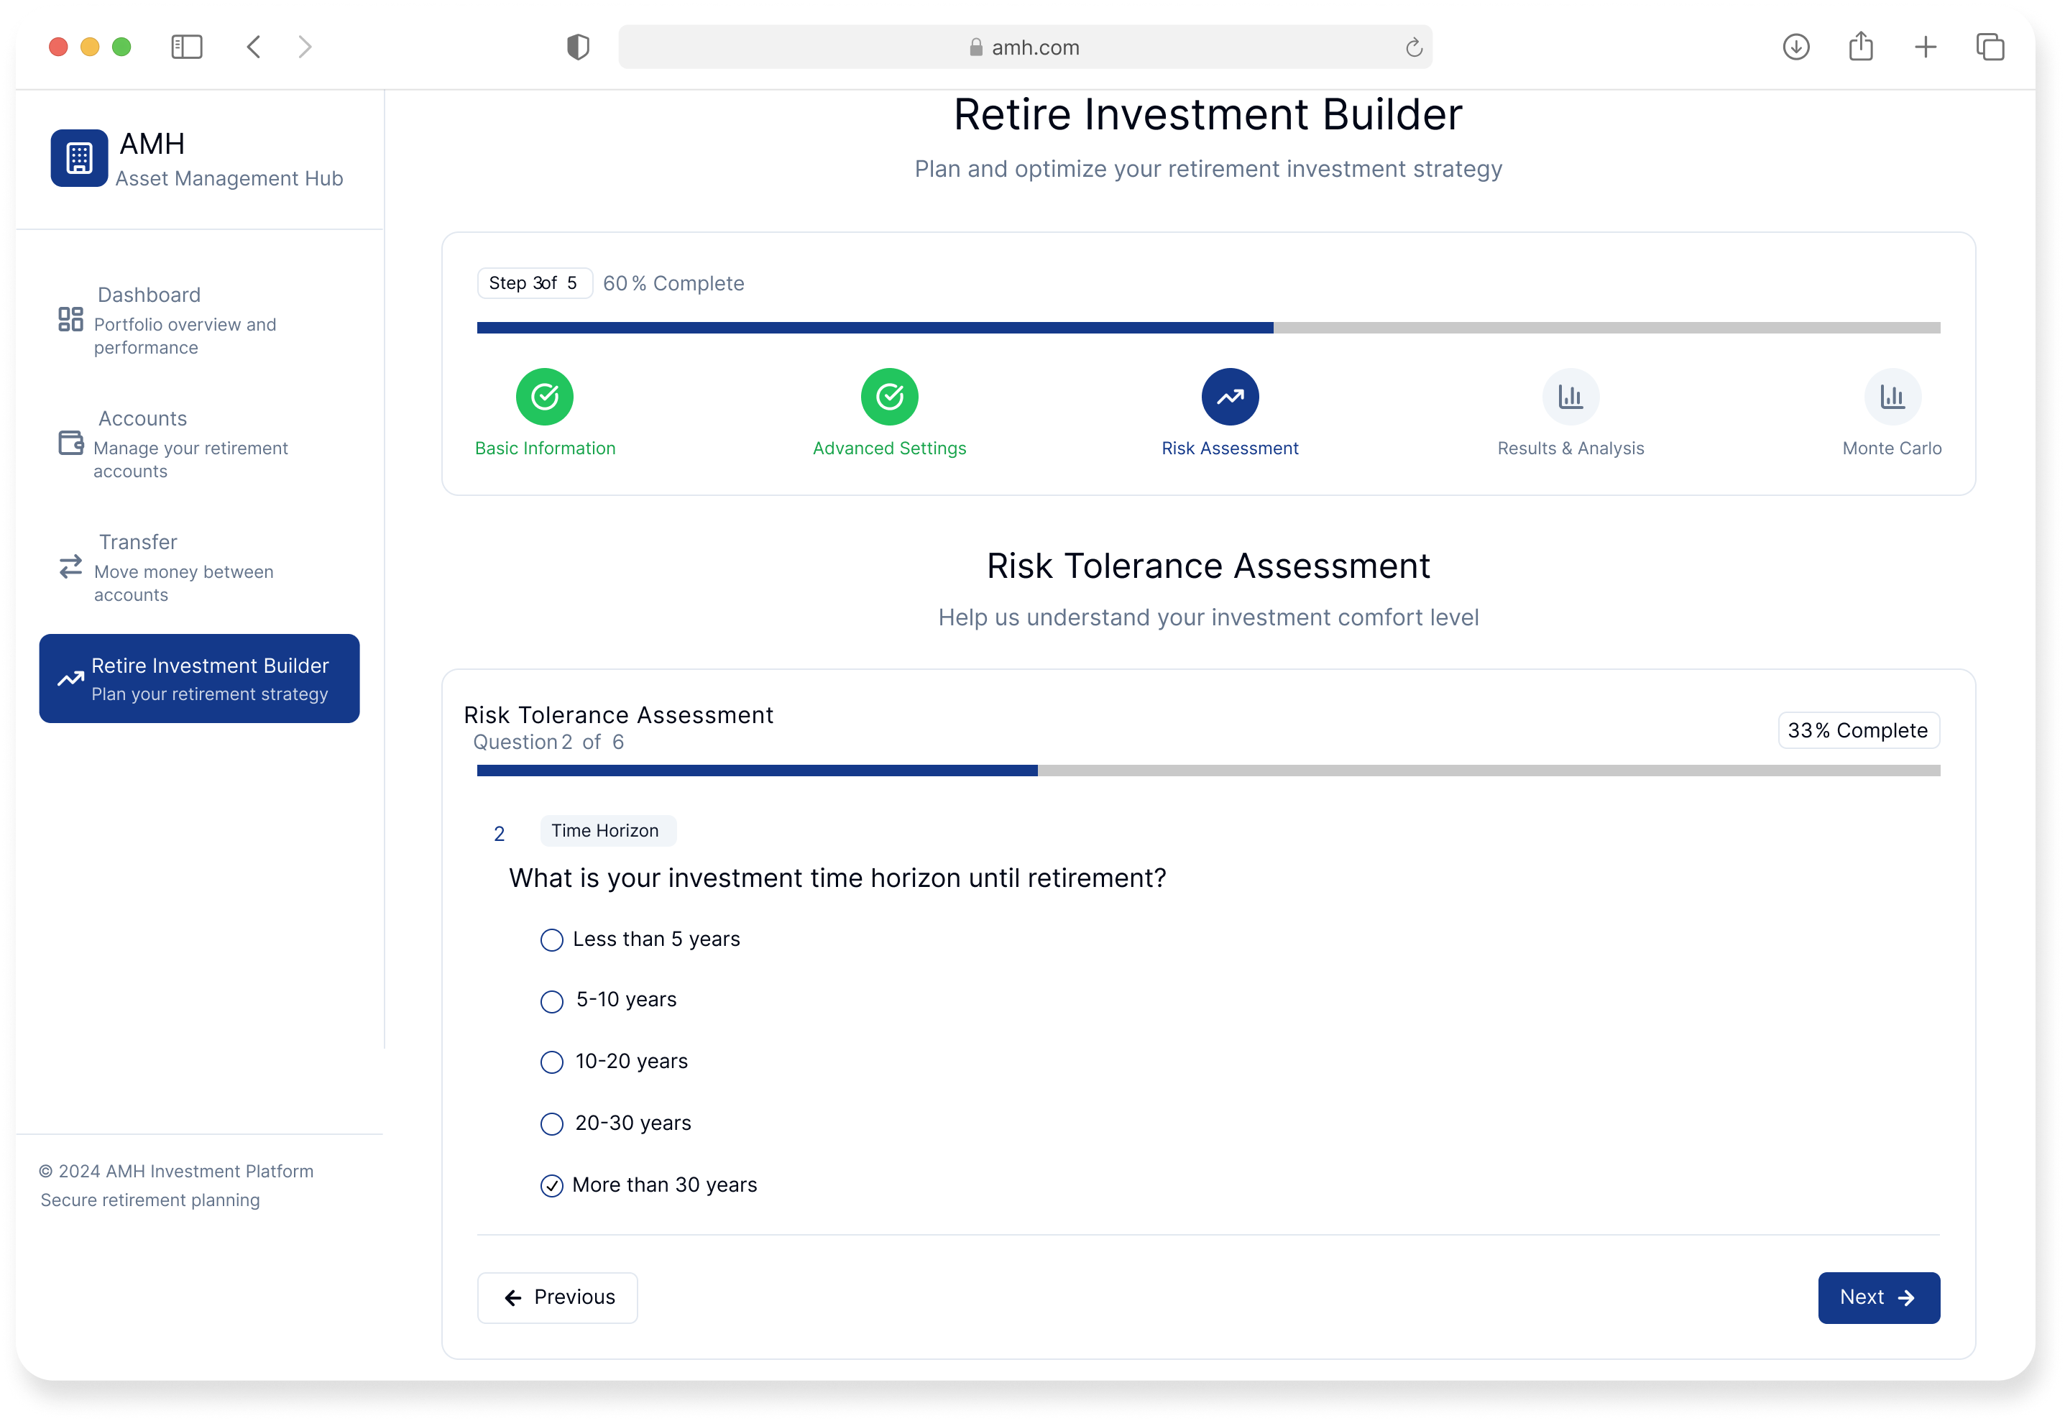Click the AMH building logo icon
Image resolution: width=2065 pixels, height=1421 pixels.
79,158
